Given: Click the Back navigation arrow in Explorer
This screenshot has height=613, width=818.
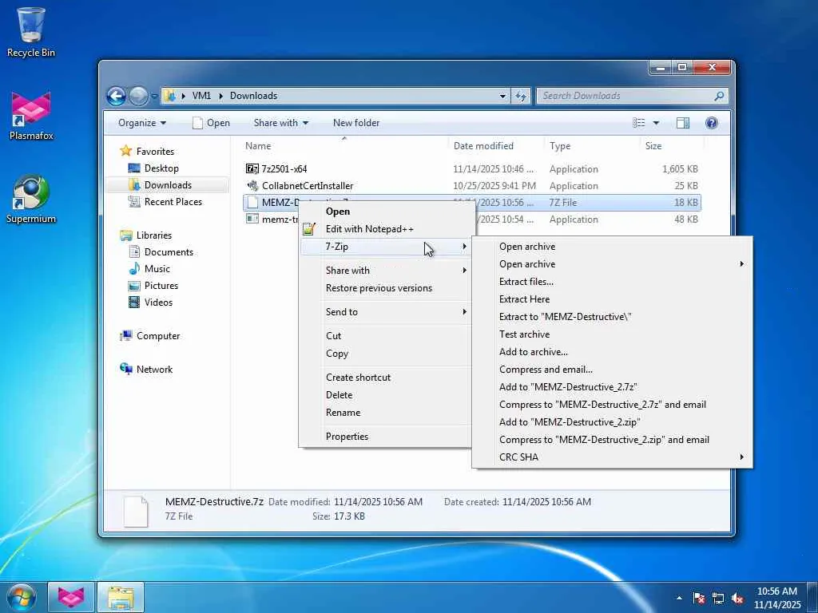Looking at the screenshot, I should tap(117, 96).
